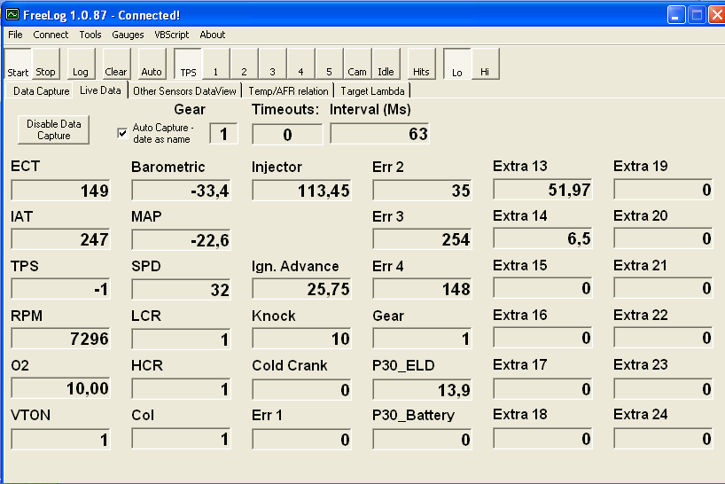The height and width of the screenshot is (484, 725).
Task: Open the VBScript menu
Action: click(x=172, y=35)
